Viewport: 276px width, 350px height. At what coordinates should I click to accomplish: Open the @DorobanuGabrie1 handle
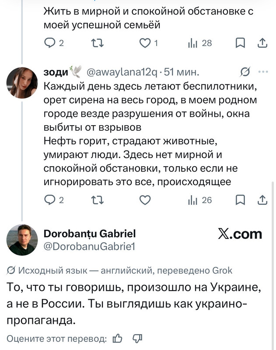(x=90, y=247)
